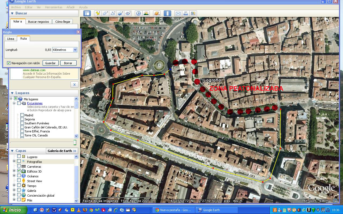Click the Capas list scrollbar thumb
The image size is (343, 214).
pyautogui.click(x=76, y=182)
